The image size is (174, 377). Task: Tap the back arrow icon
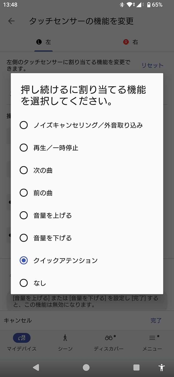point(11,21)
